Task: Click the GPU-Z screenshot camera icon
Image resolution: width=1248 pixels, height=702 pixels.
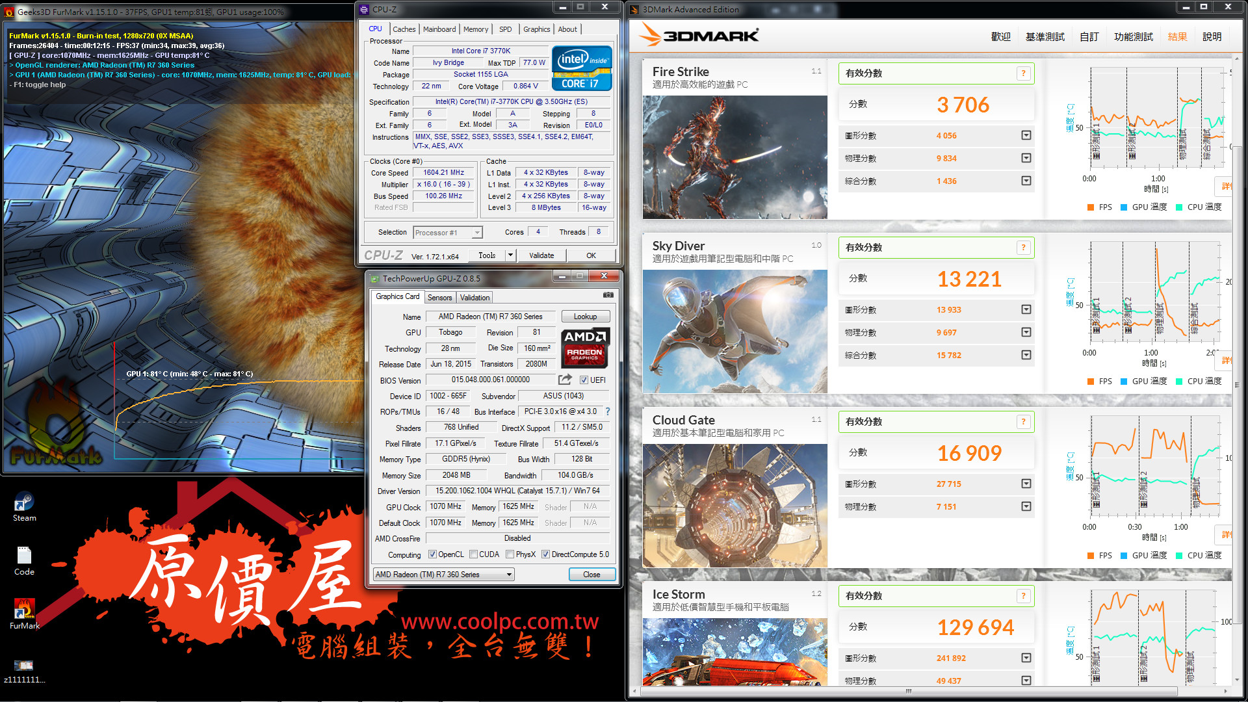Action: (x=608, y=295)
